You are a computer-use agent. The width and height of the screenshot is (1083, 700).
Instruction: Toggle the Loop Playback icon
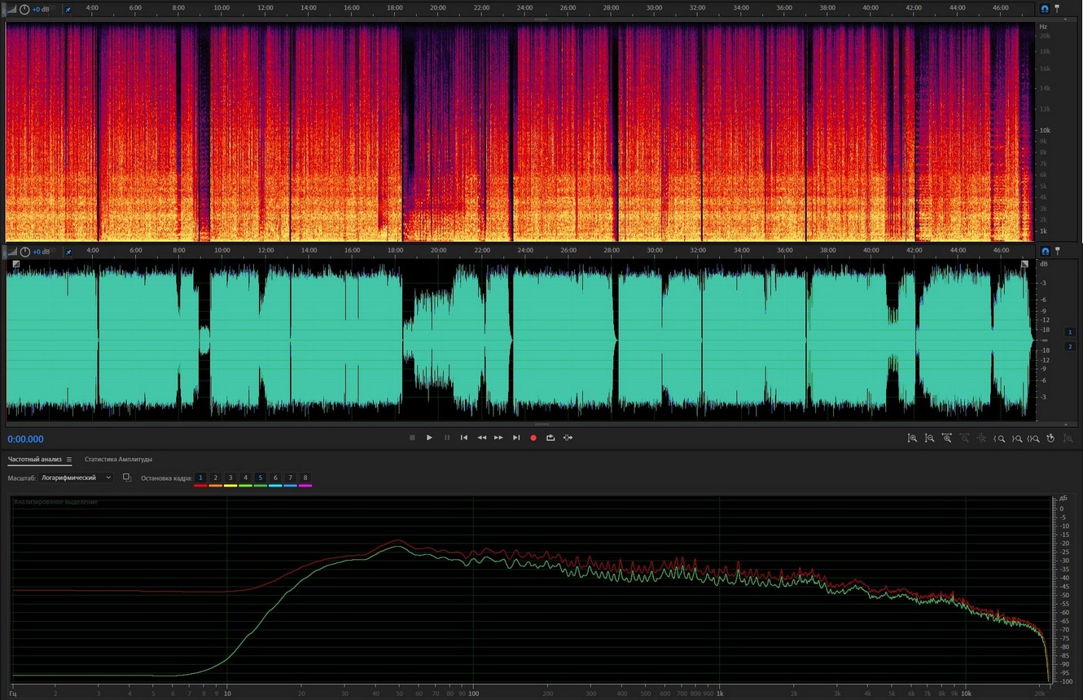click(x=550, y=438)
